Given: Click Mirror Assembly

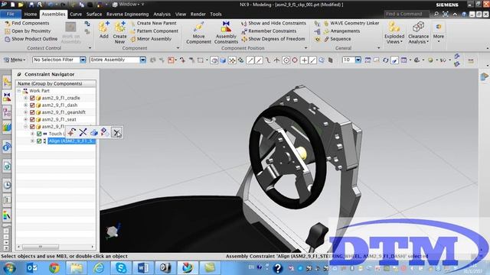Looking at the screenshot, I should [x=151, y=39].
